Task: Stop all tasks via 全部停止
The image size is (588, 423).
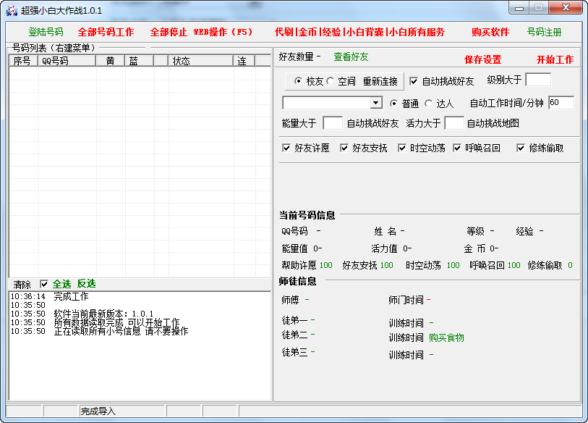Action: pyautogui.click(x=169, y=32)
